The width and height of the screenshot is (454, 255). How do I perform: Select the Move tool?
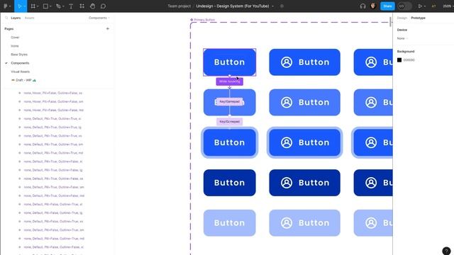coord(19,6)
